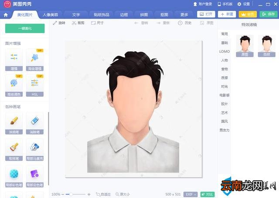Viewport: 279px width, 198px height.
Task: Open 设置 settings gear
Action: (x=244, y=4)
